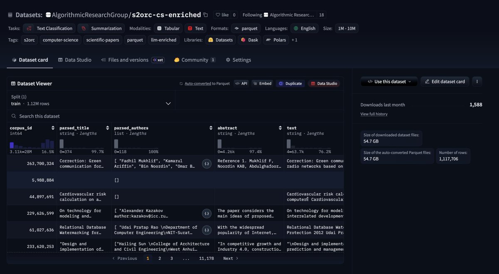Click the Datasets heading link

(29, 15)
